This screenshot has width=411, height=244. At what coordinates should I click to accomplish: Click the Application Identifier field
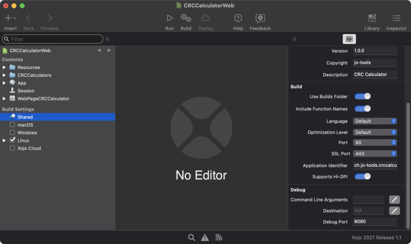click(x=375, y=165)
